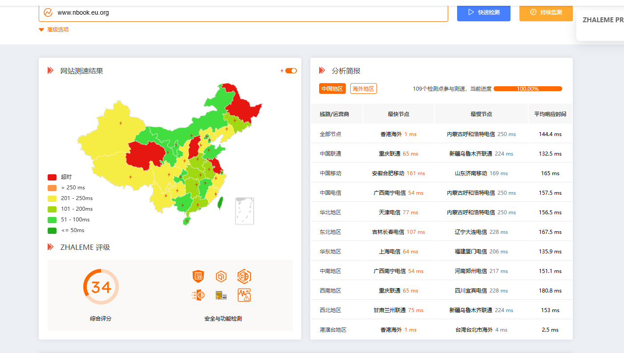Click the dark green <= 50ms legend swatch

52,230
